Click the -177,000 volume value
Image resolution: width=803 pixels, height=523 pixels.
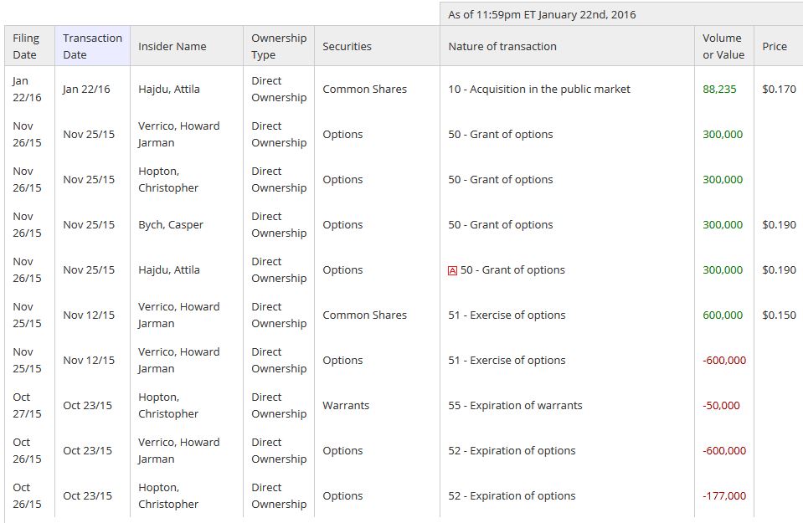click(x=724, y=496)
